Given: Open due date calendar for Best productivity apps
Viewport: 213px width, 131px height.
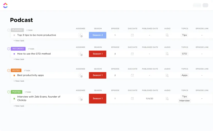Looking at the screenshot, I should [x=132, y=75].
